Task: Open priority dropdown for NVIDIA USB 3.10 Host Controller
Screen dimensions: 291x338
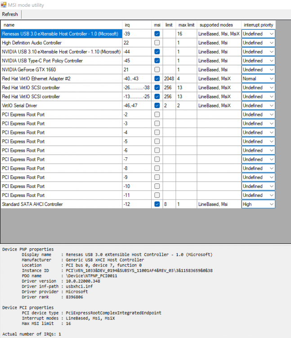Action: click(x=258, y=52)
